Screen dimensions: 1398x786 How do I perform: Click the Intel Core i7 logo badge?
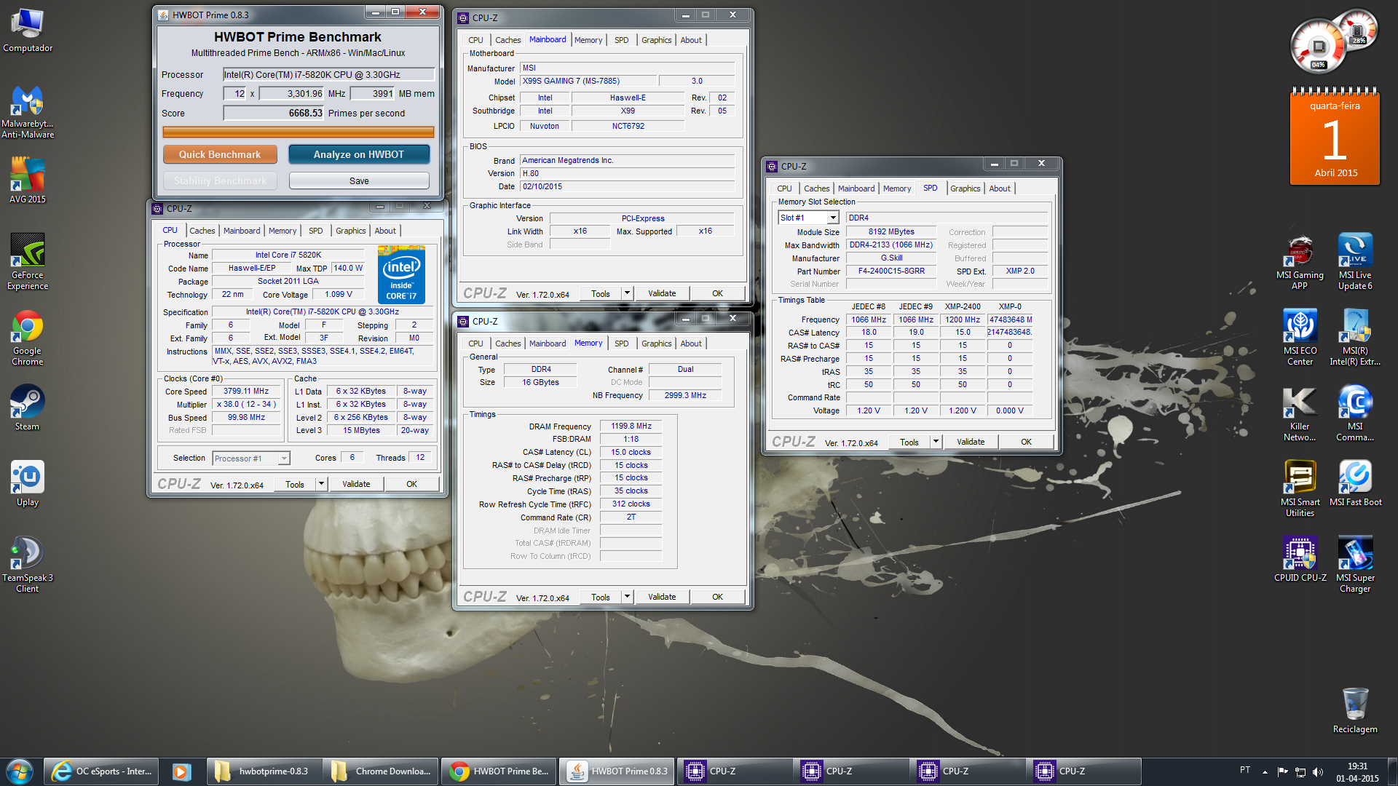click(x=401, y=274)
